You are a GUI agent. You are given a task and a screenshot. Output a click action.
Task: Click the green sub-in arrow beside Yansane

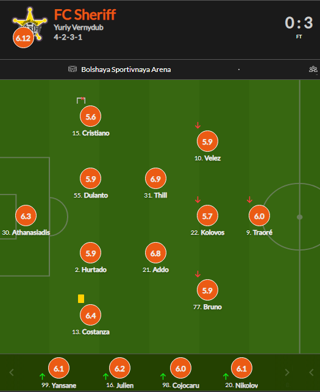click(x=43, y=376)
